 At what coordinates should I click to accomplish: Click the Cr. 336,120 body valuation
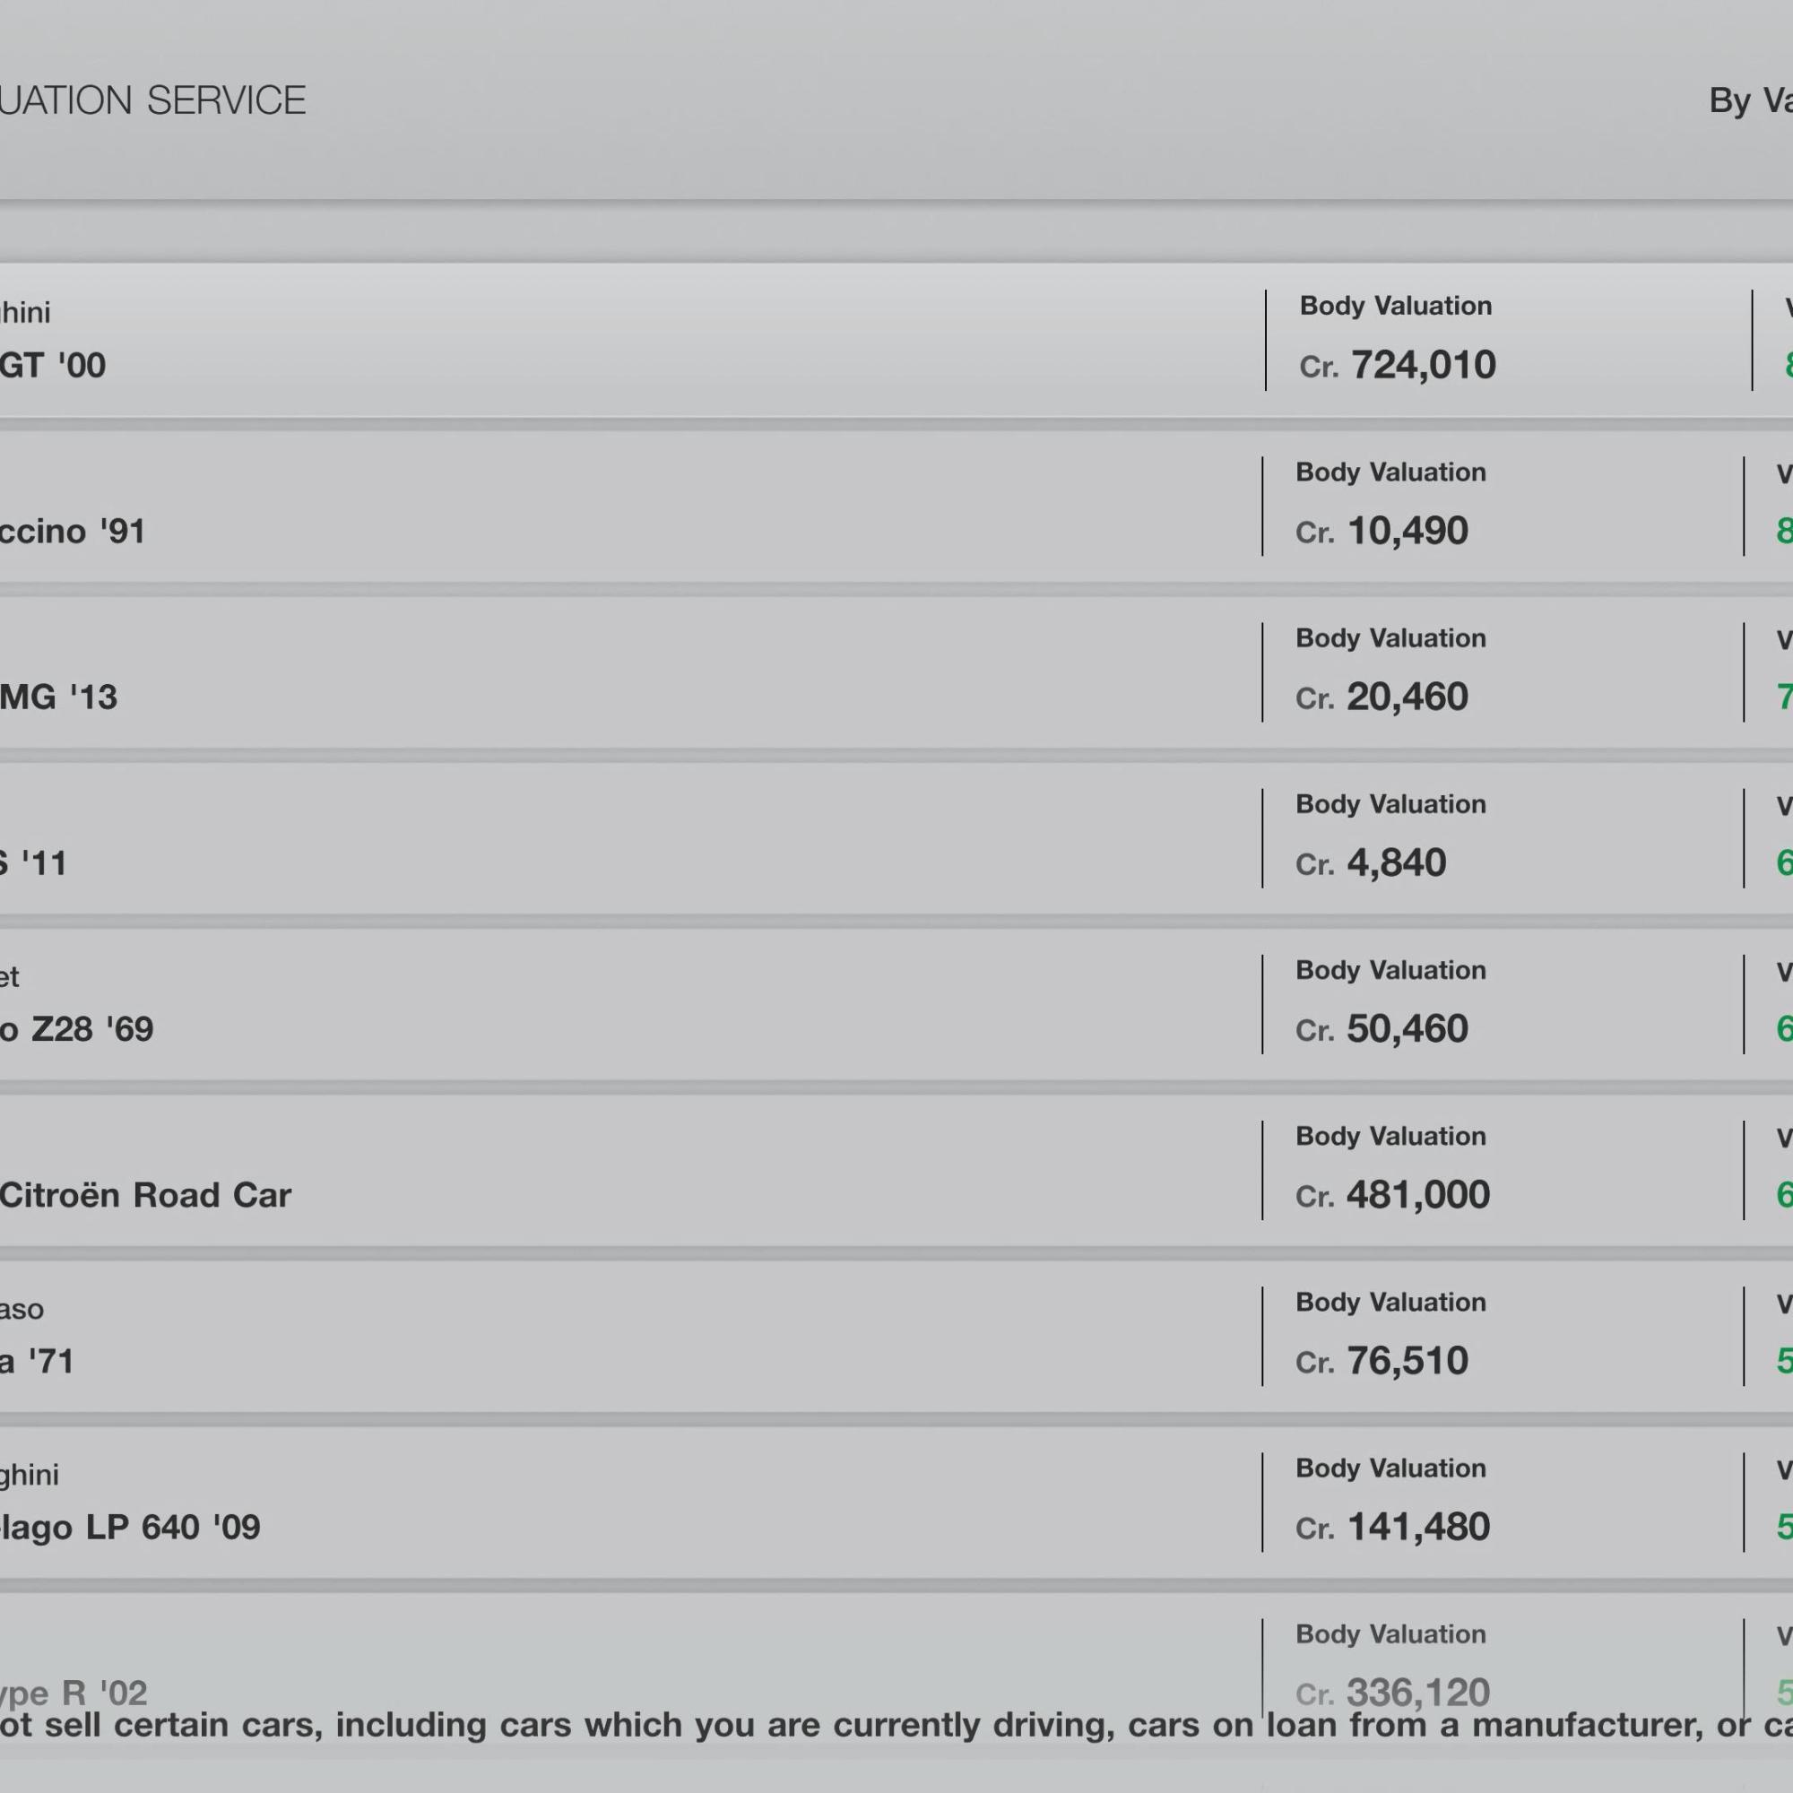[x=1394, y=1693]
